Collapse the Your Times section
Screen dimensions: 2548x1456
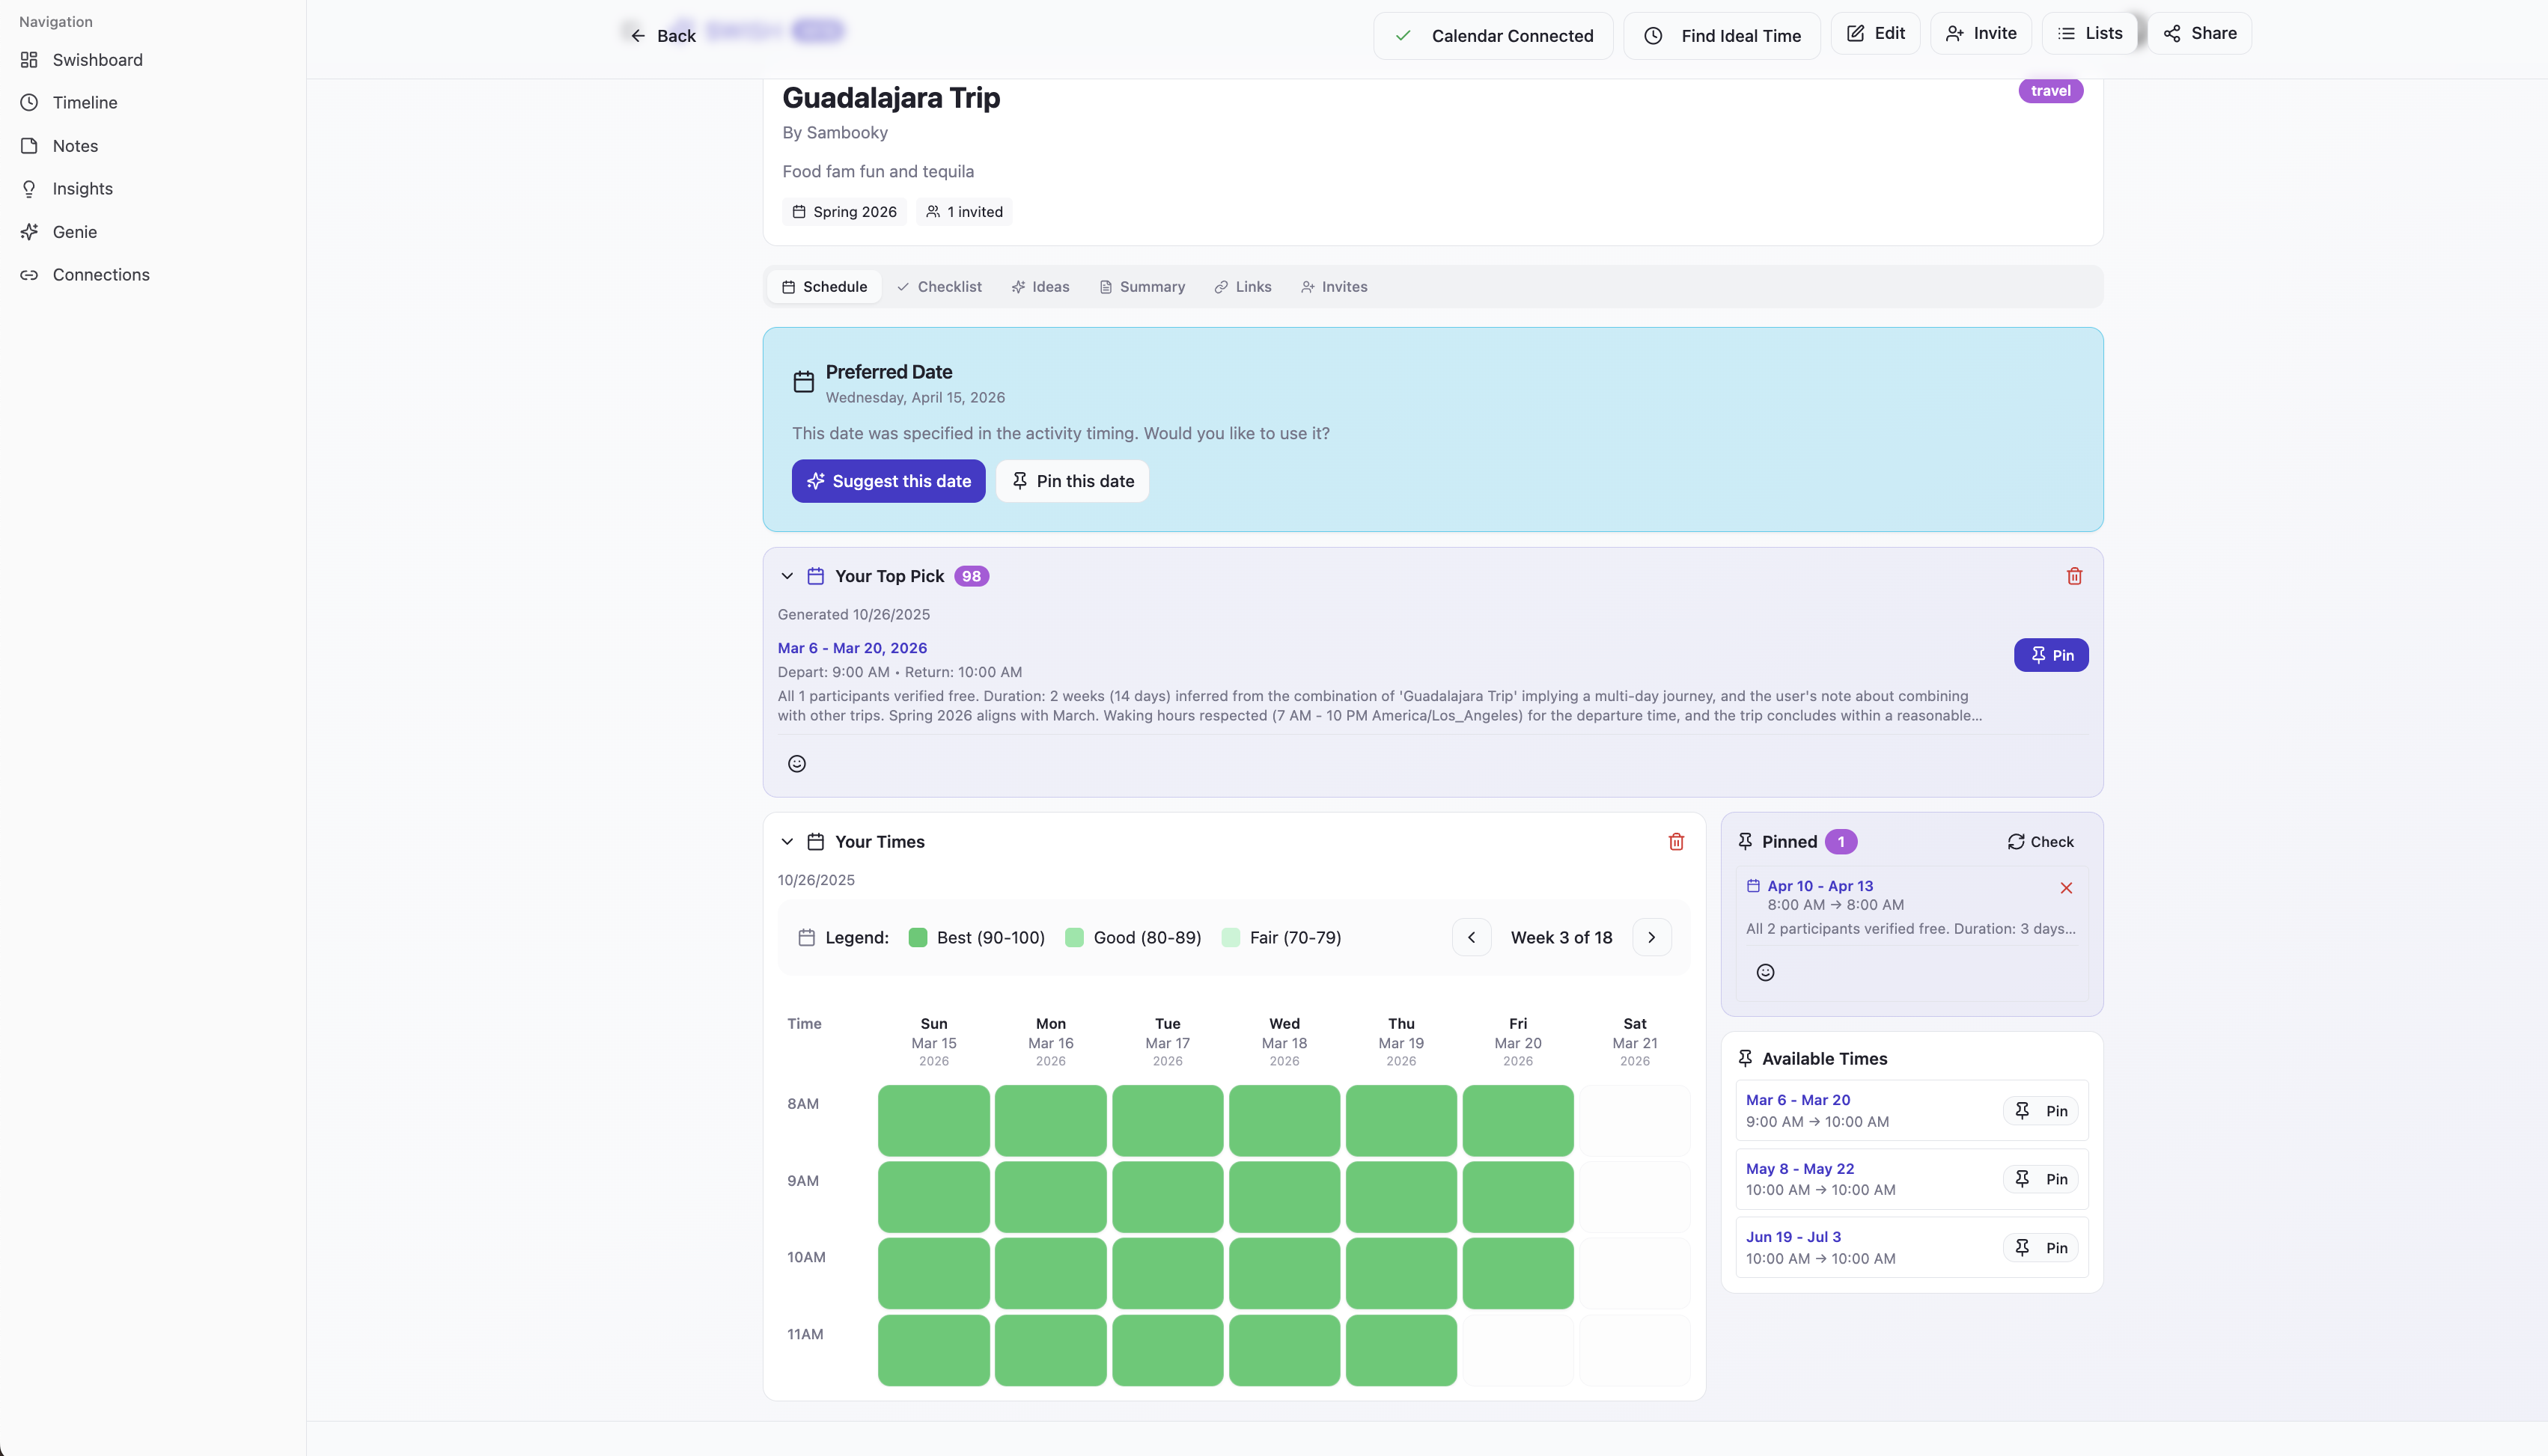point(787,842)
